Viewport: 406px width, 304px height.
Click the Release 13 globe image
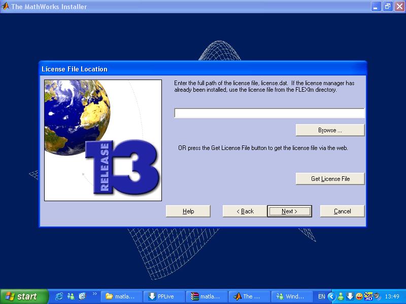click(103, 140)
